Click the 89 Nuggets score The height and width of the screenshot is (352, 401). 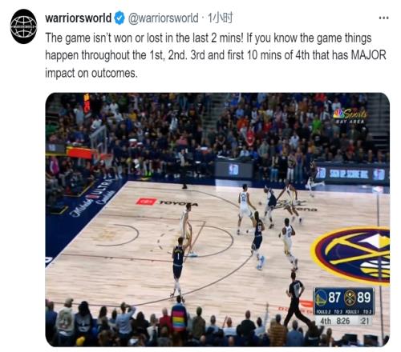point(364,298)
